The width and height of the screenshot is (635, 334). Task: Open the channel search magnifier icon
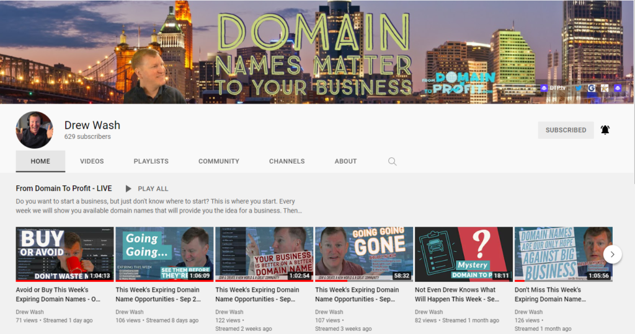[x=392, y=161]
